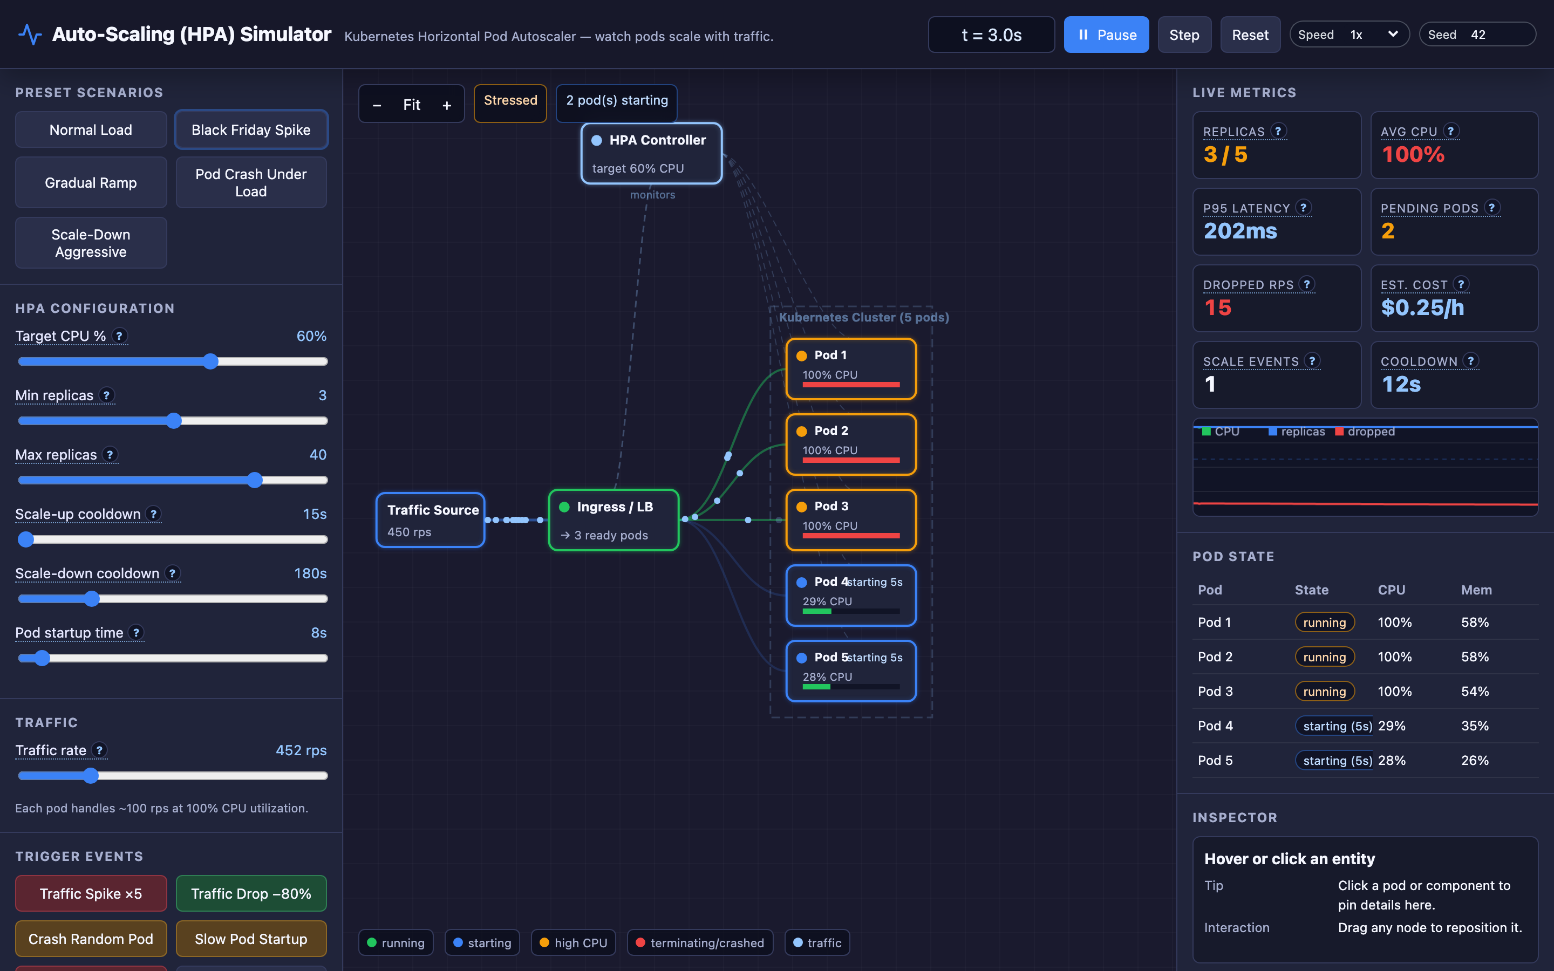
Task: Click the DROPPED RPS help icon
Action: [1307, 284]
